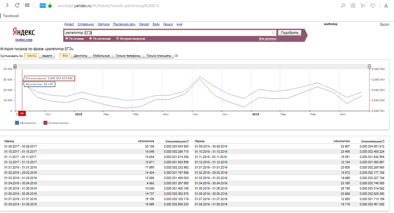Open the подбор слов link
The image size is (394, 213).
(23, 40)
